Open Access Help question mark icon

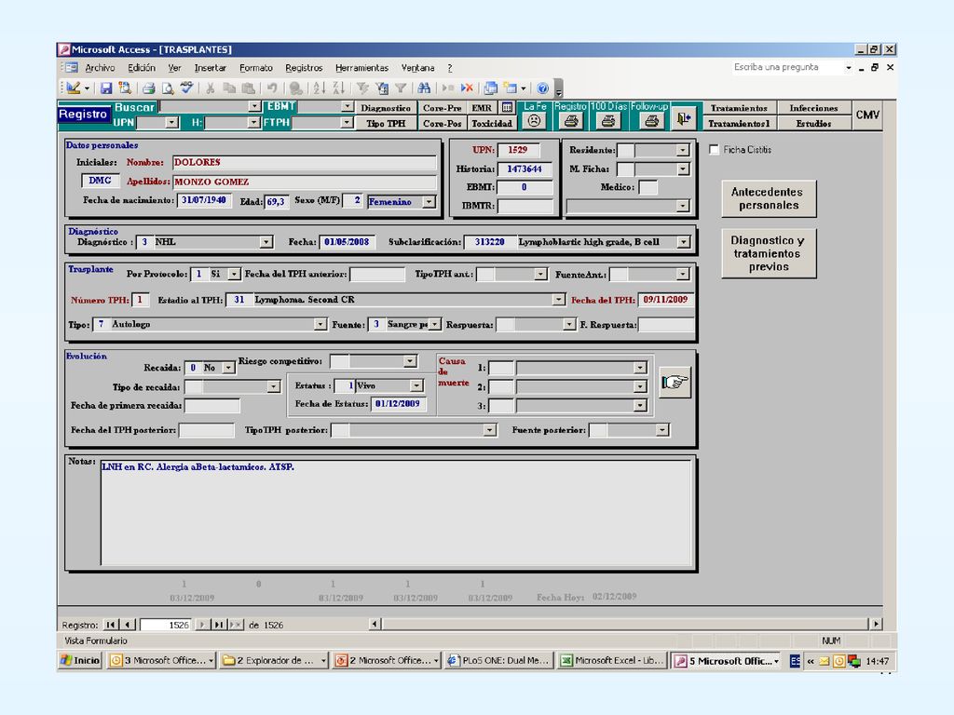[x=543, y=88]
